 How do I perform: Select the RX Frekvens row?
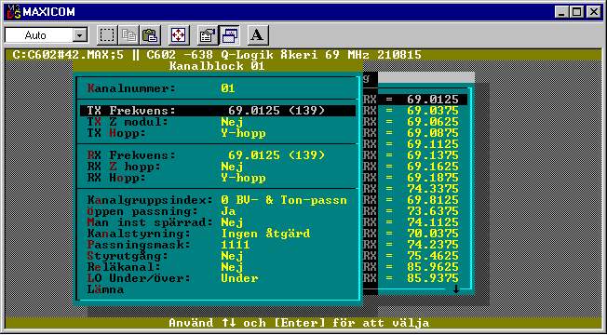[218, 155]
